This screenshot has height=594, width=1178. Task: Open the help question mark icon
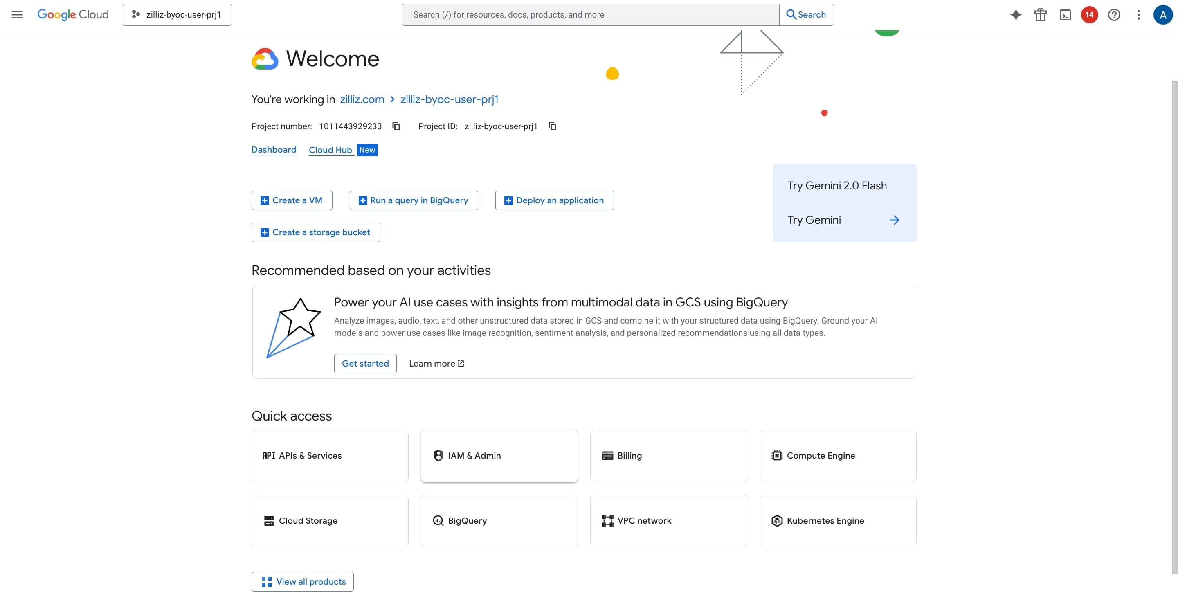coord(1114,15)
